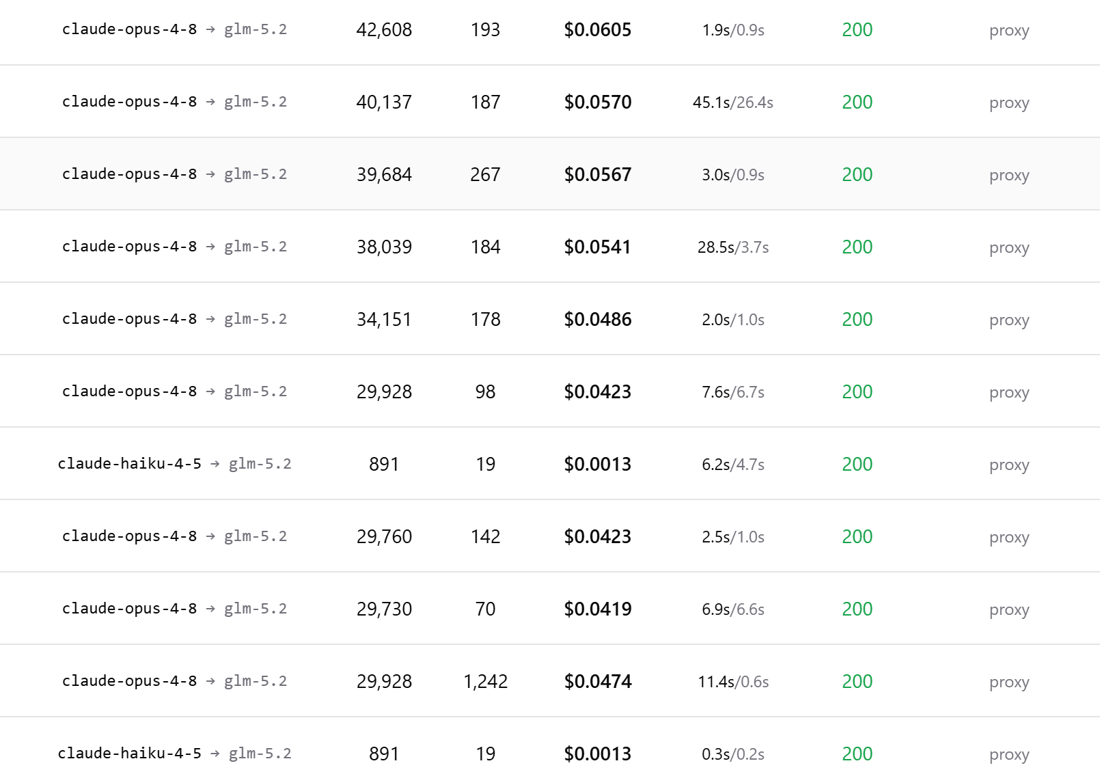Click the glm-5.2 model name in the $0.0541 row
Image resolution: width=1100 pixels, height=772 pixels.
[x=256, y=247]
